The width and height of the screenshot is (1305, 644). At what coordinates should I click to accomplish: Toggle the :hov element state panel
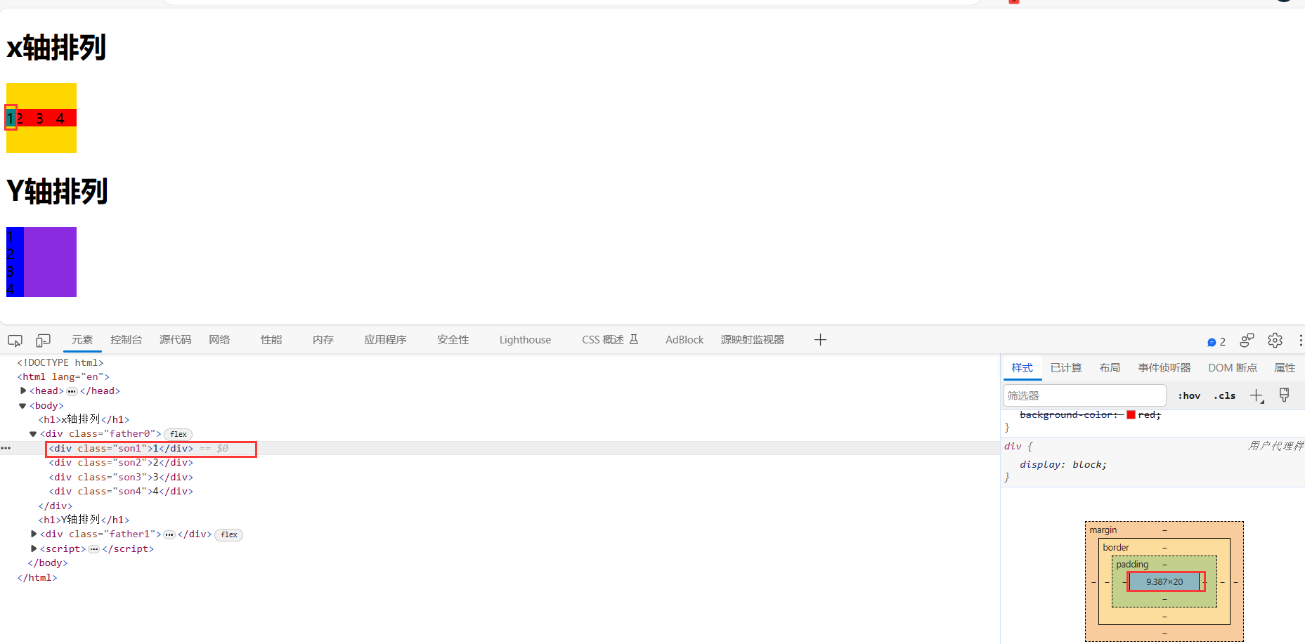tap(1189, 396)
